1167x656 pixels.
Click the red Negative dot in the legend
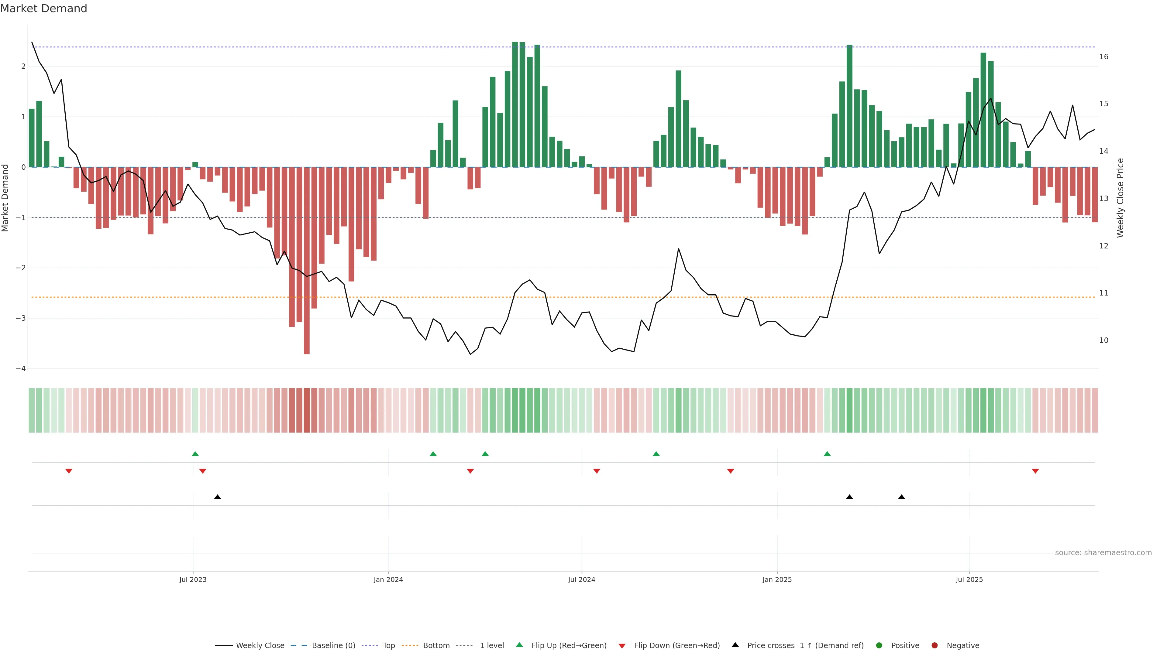934,645
